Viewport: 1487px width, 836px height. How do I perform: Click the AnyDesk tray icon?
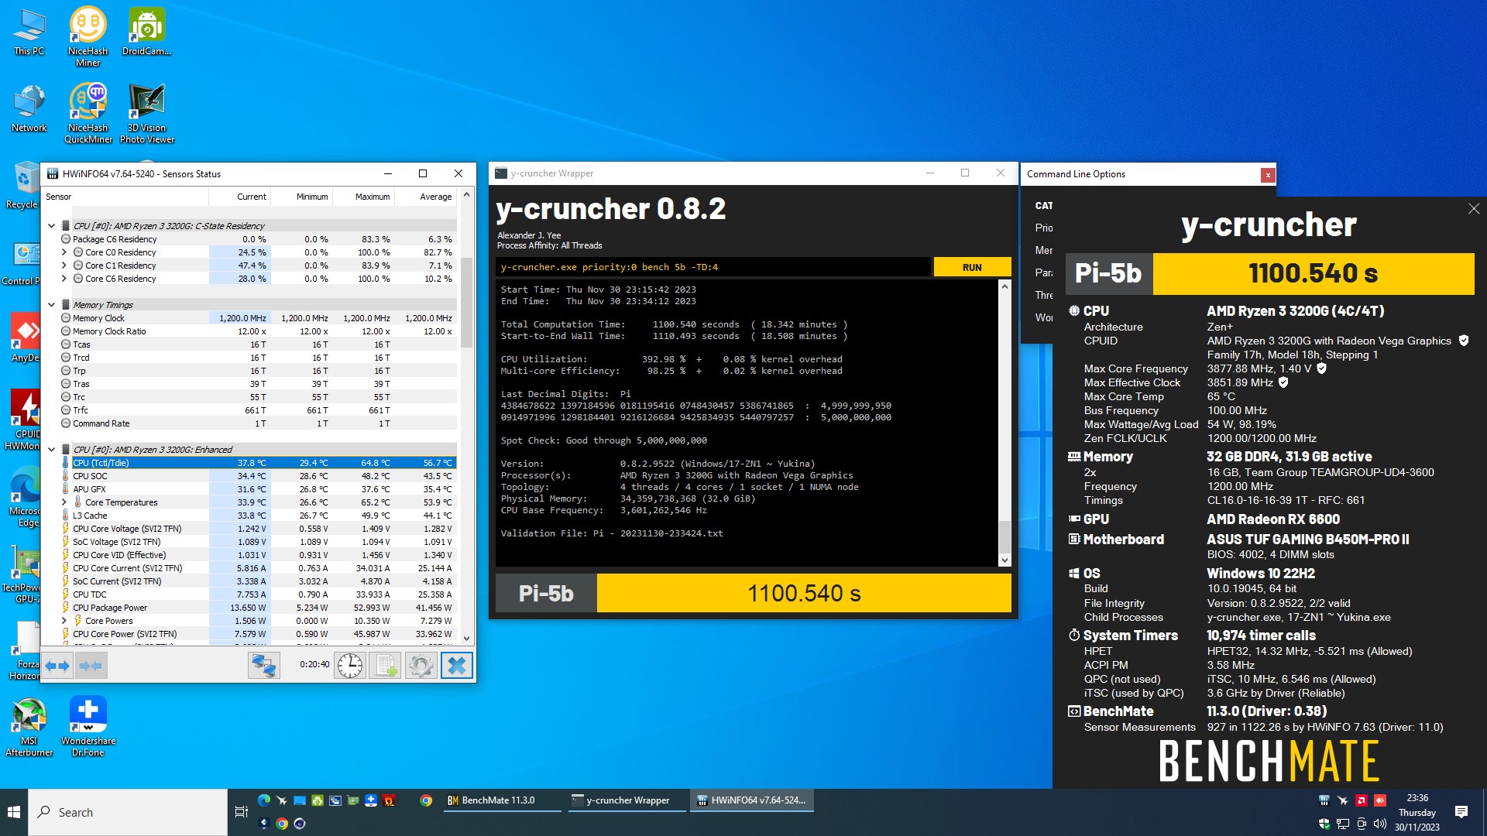coord(1379,800)
